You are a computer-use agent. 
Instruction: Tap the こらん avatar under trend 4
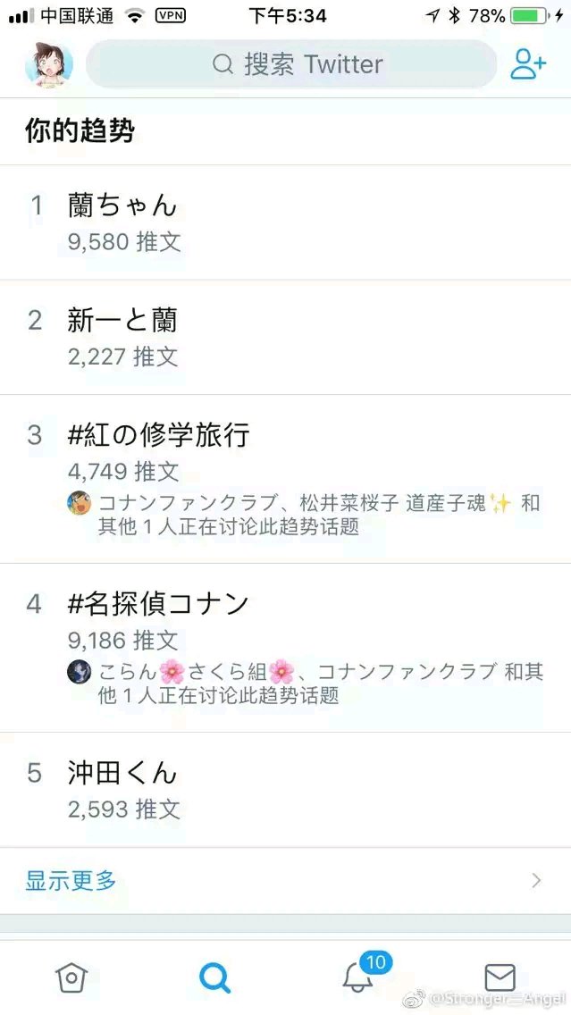coord(79,671)
